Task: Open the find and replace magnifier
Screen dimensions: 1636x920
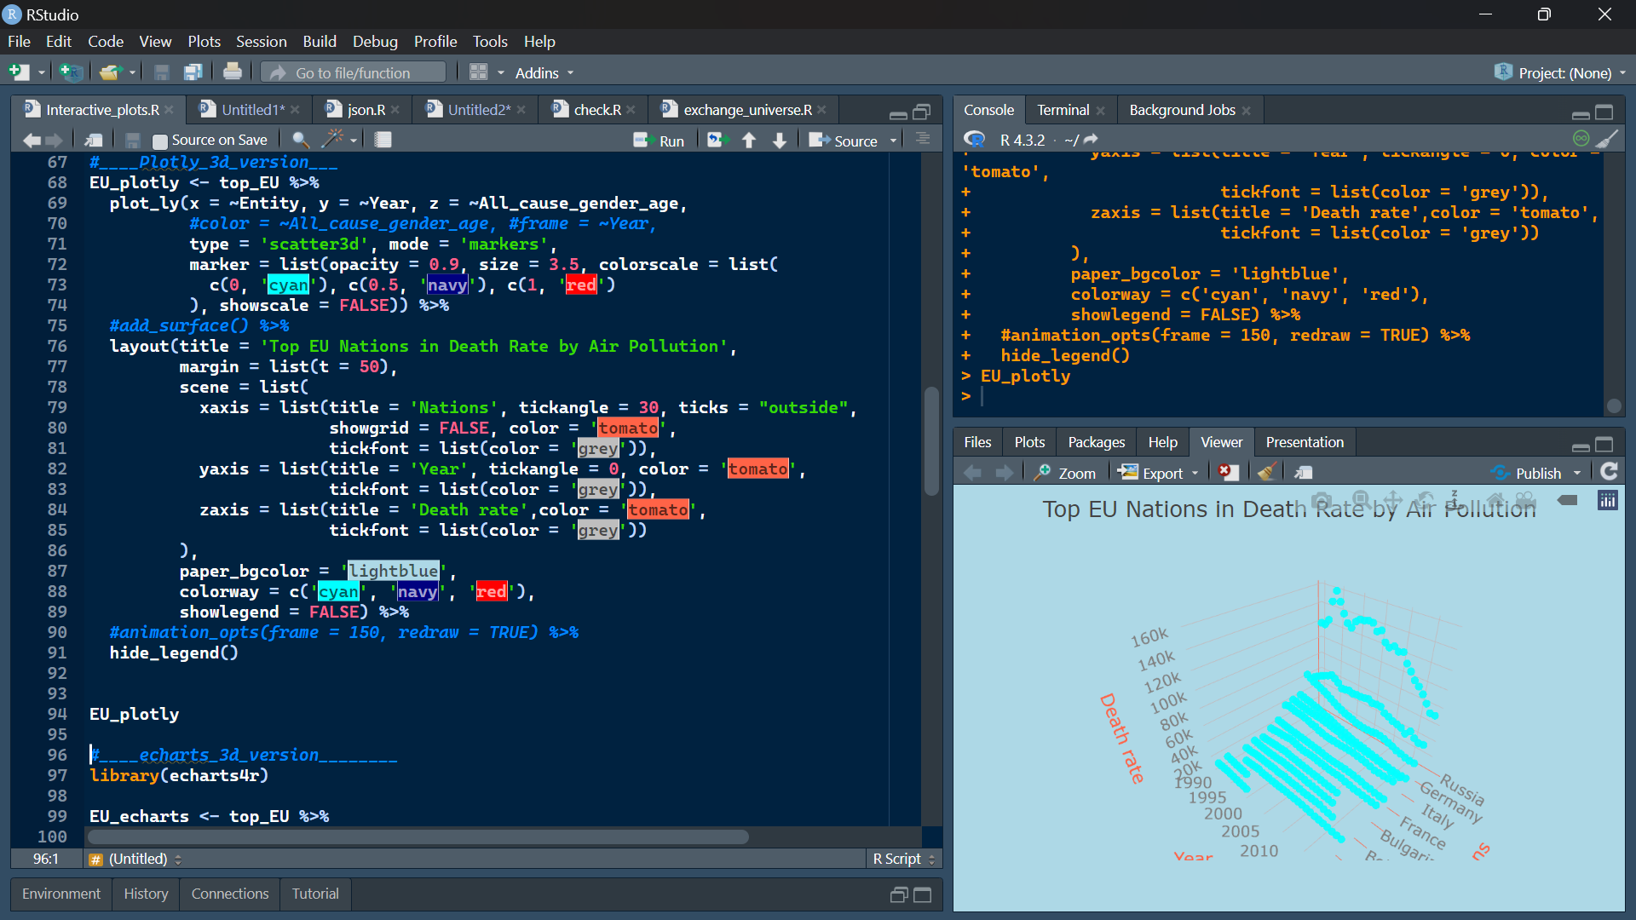Action: [300, 140]
